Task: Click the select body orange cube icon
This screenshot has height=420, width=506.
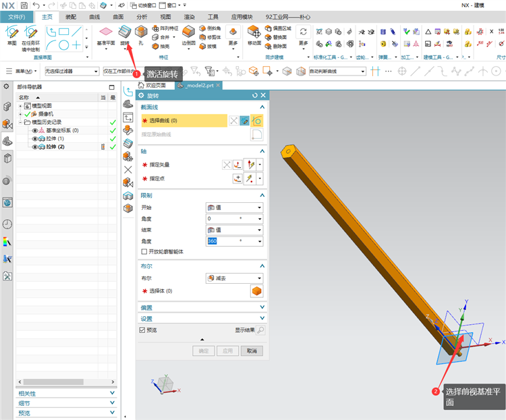Action: (x=257, y=291)
